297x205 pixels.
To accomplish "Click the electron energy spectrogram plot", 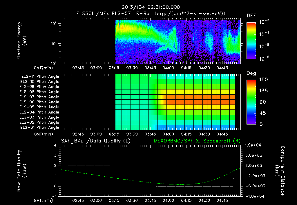I will point(151,41).
